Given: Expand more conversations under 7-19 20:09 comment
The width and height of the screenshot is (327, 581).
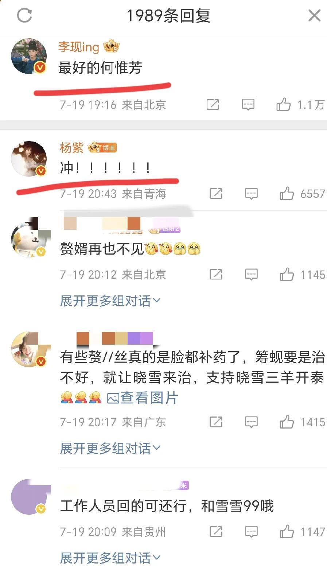Looking at the screenshot, I should [x=110, y=558].
